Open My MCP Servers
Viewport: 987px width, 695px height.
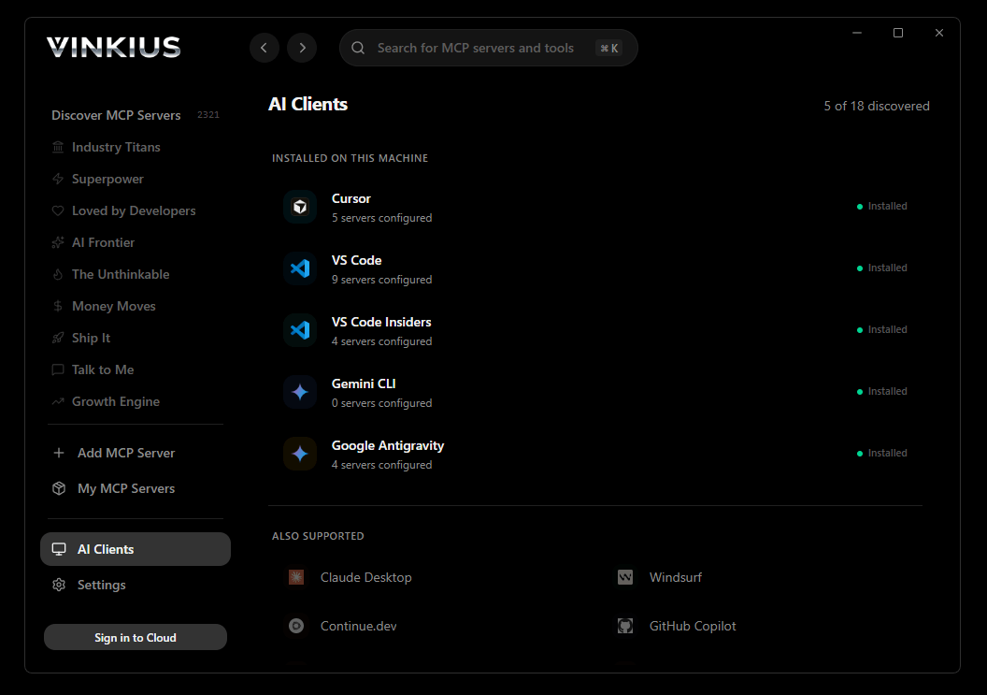(x=125, y=488)
